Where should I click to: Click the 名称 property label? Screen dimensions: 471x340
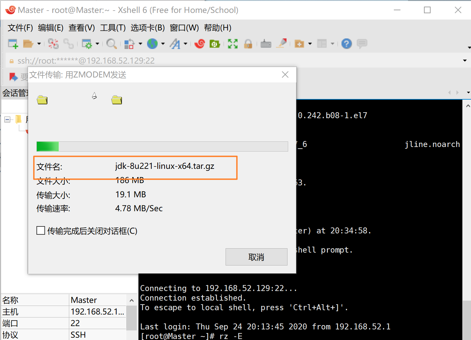[x=10, y=300]
